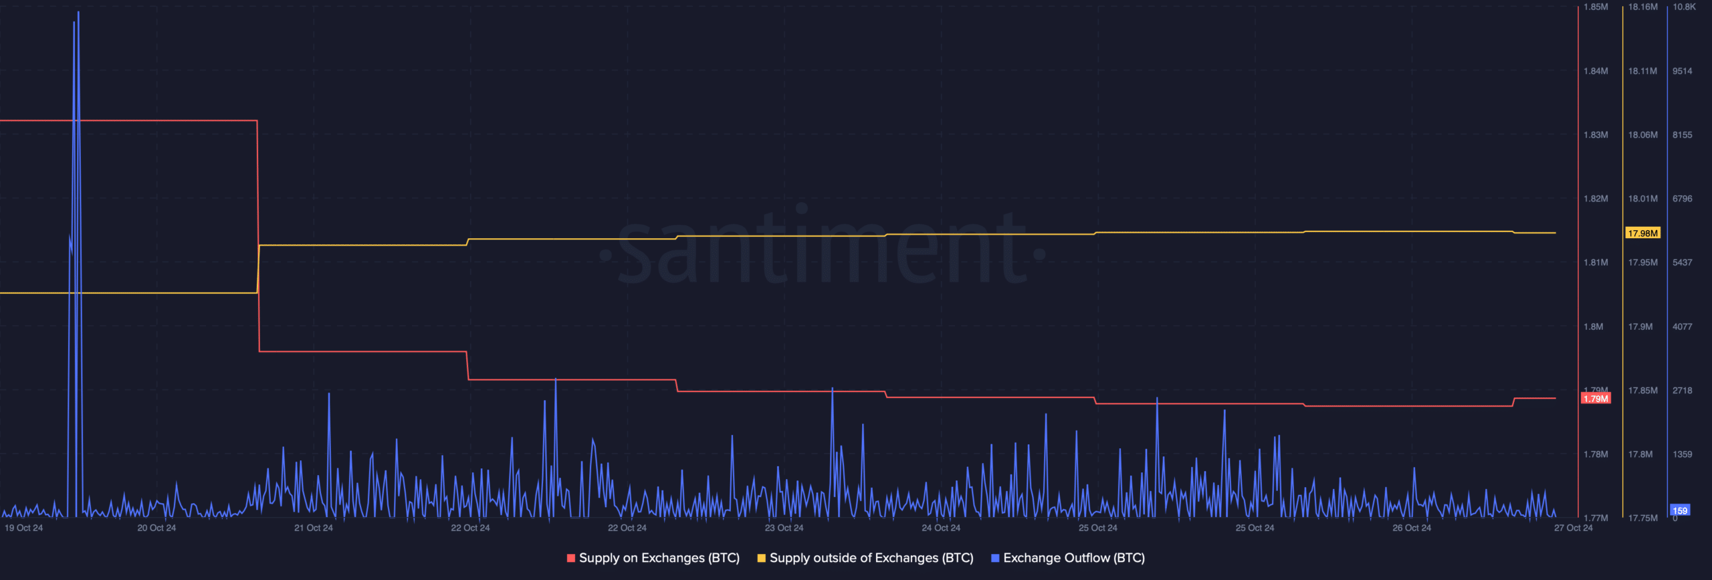1712x580 pixels.
Task: Select the 23 Oct 24 date label
Action: coord(784,528)
